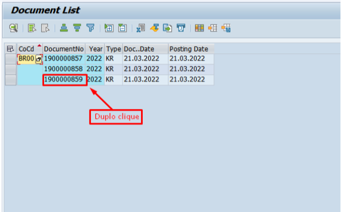This screenshot has height=212, width=341.
Task: Click the collapse subtotals minus icon
Action: (x=123, y=28)
